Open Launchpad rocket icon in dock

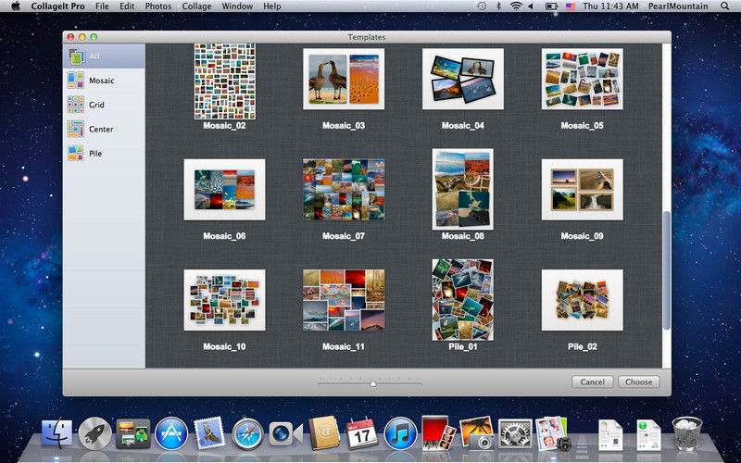pyautogui.click(x=94, y=433)
